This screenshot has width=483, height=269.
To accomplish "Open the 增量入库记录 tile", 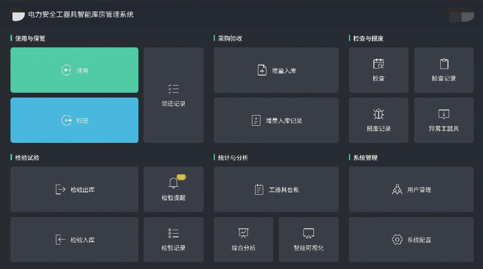I will tap(276, 120).
